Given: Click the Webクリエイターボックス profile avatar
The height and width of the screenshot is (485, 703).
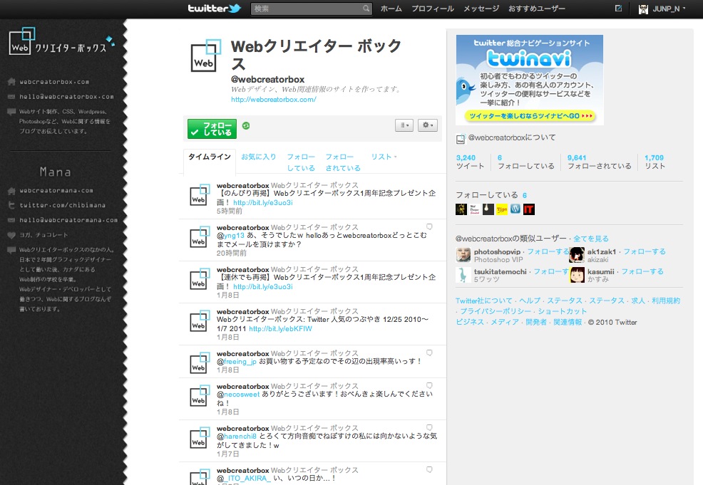Looking at the screenshot, I should [x=206, y=56].
